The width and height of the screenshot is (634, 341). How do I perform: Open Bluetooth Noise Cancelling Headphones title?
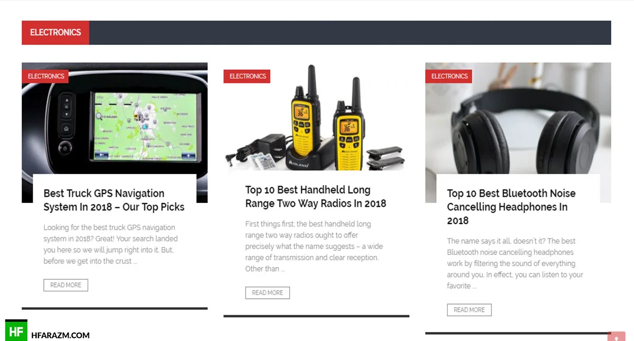[511, 207]
